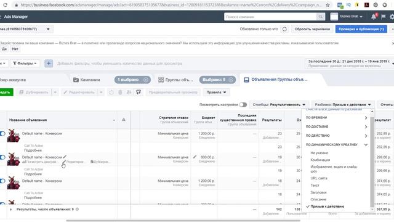Click the warning triangle column header

pos(124,120)
